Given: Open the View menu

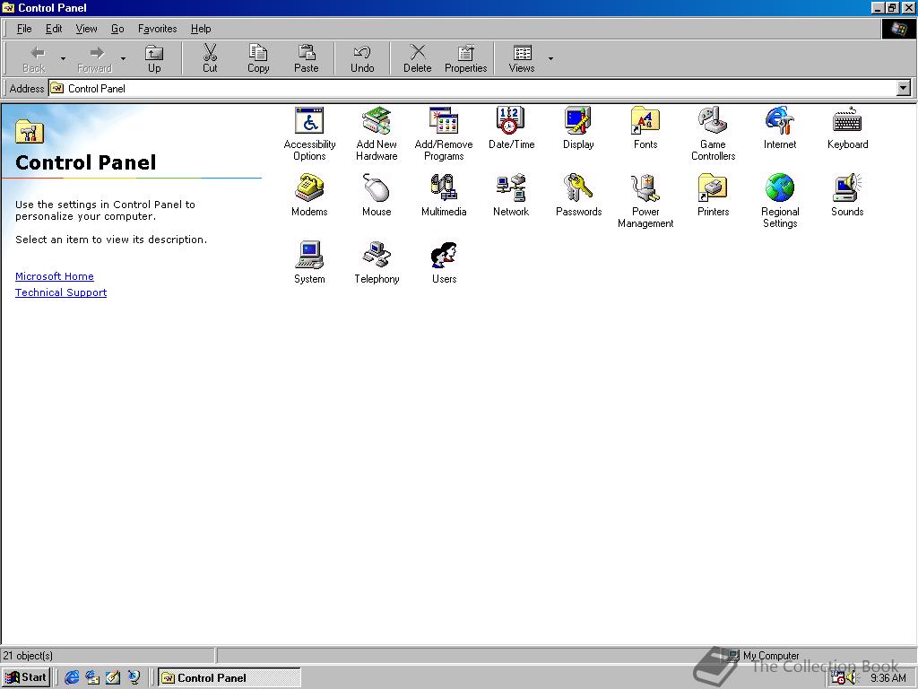Looking at the screenshot, I should click(87, 29).
